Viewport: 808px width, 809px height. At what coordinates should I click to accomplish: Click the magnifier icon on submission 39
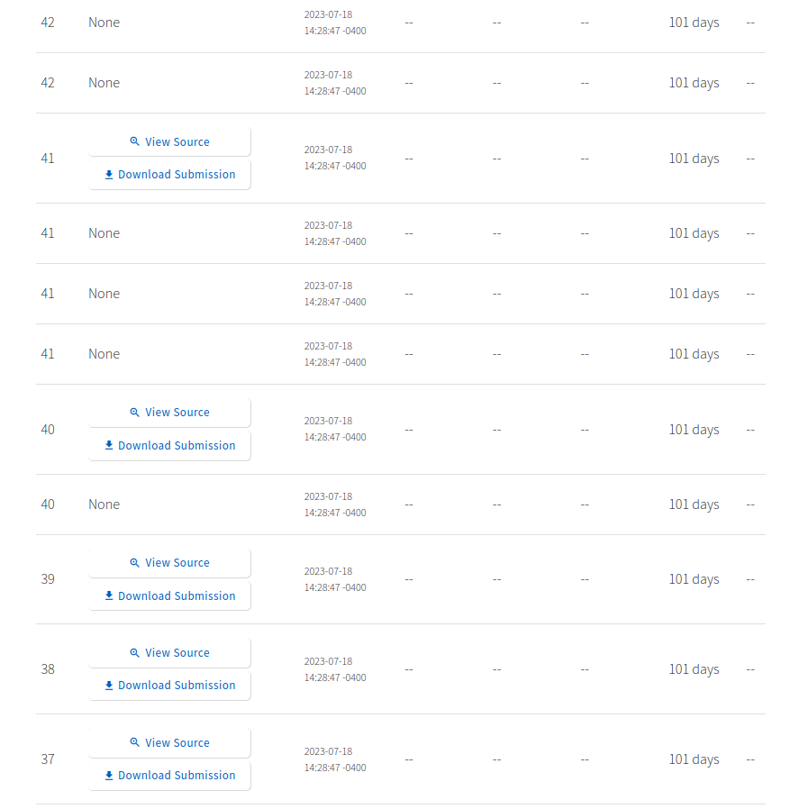(134, 562)
